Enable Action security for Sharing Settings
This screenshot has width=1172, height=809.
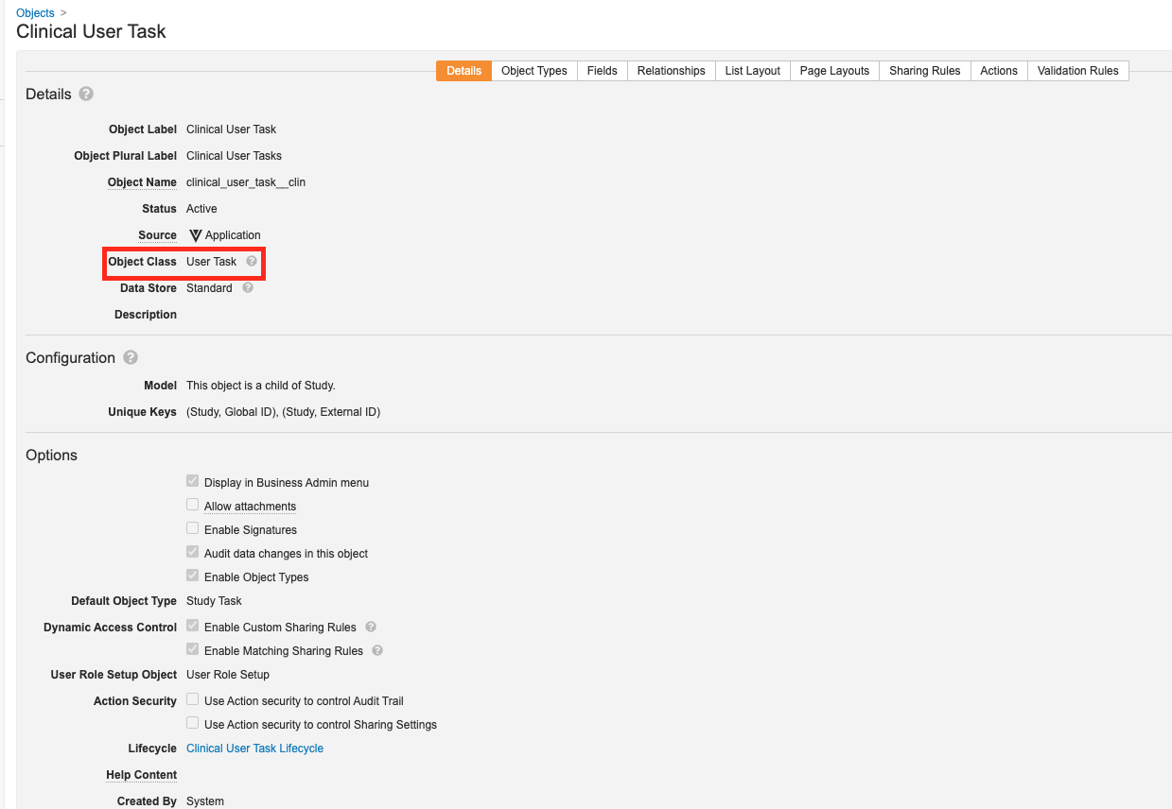tap(193, 724)
